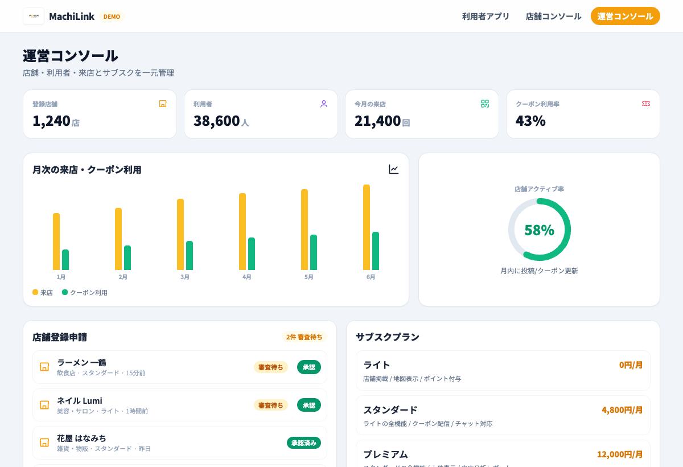Image resolution: width=683 pixels, height=467 pixels.
Task: Click the shop icon next to ラーメン 一鶴
Action: (x=44, y=367)
